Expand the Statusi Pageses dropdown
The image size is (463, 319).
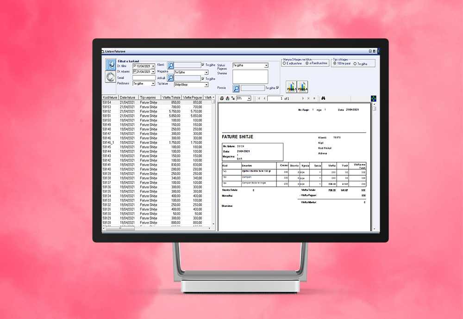266,66
